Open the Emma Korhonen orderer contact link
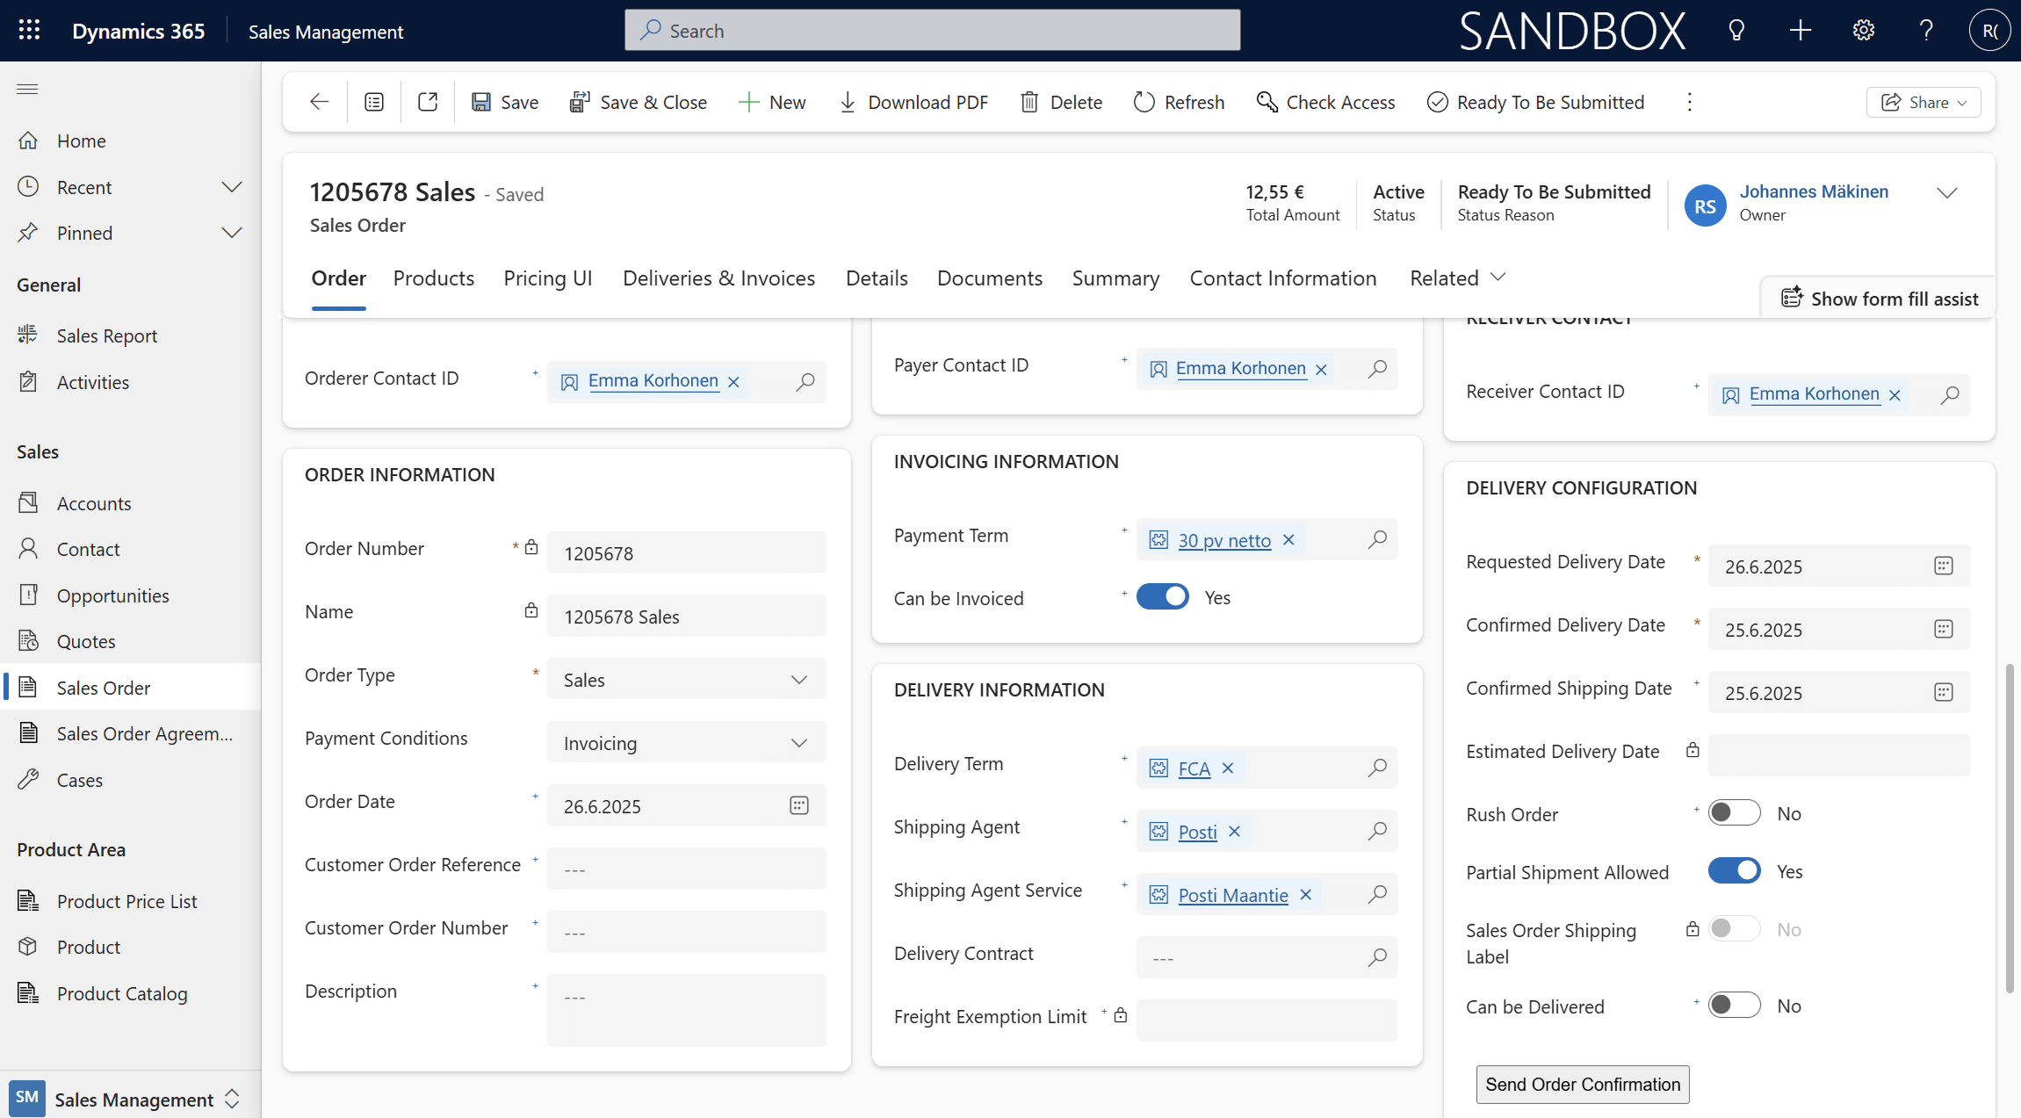 [x=653, y=380]
